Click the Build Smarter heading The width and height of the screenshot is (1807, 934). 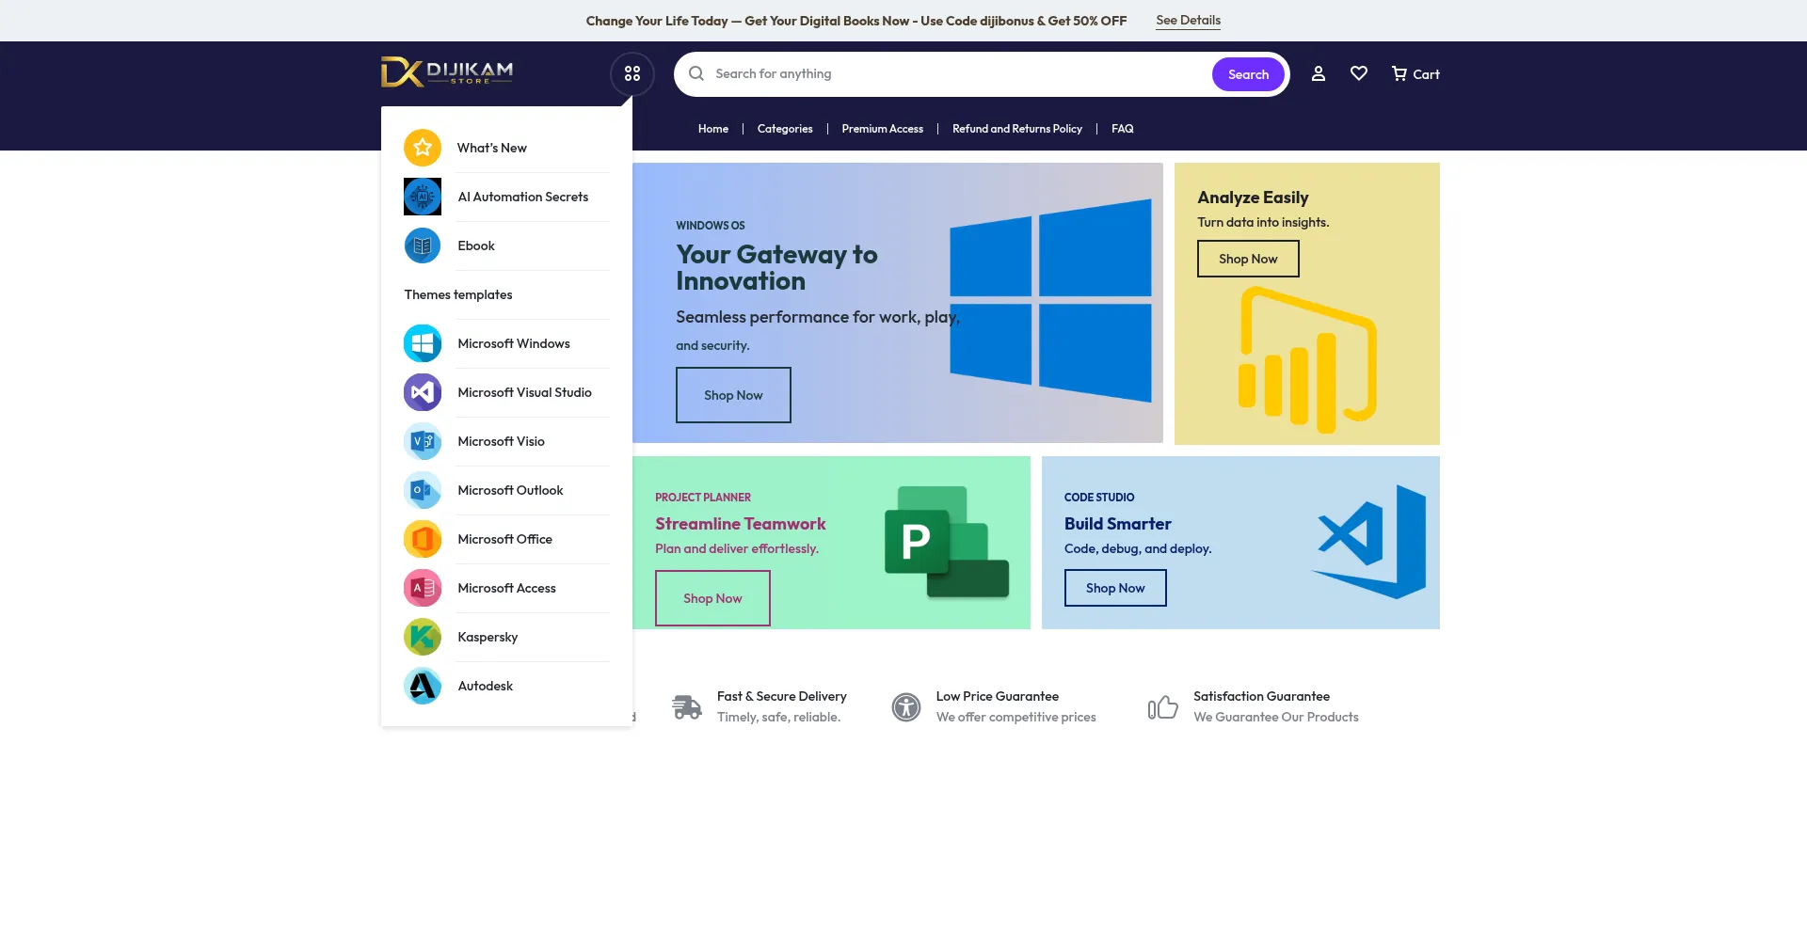coord(1118,524)
